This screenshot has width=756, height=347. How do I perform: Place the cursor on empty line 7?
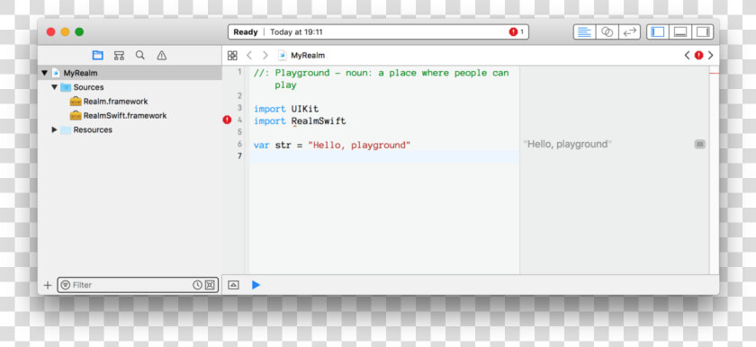coord(384,156)
